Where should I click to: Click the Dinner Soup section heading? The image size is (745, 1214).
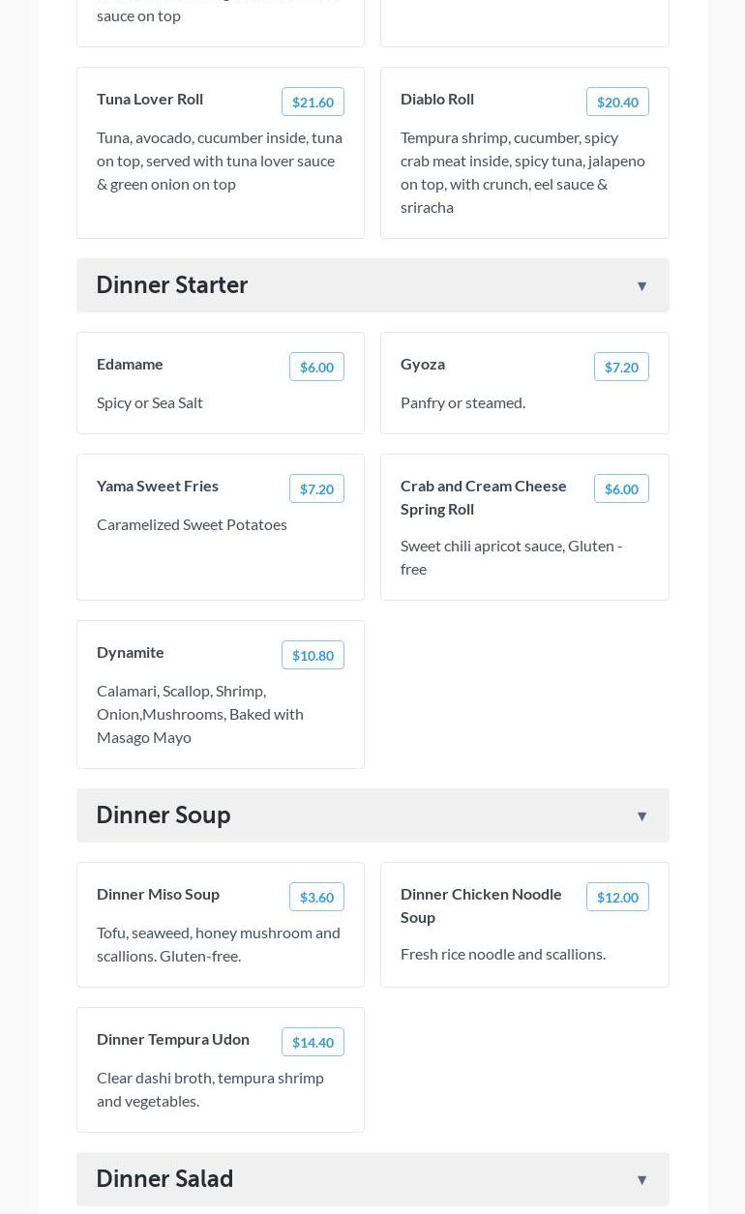tap(164, 815)
